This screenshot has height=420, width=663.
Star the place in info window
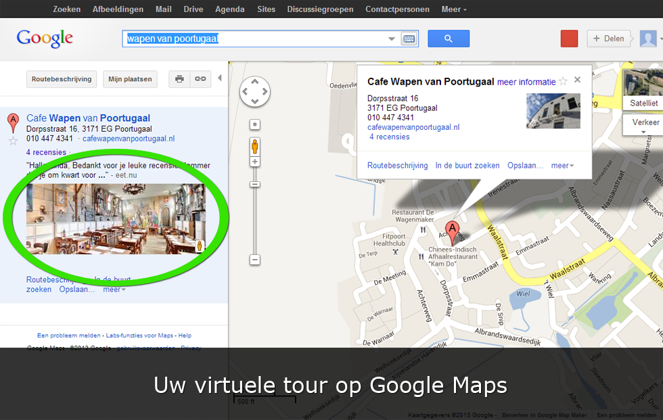[x=563, y=80]
